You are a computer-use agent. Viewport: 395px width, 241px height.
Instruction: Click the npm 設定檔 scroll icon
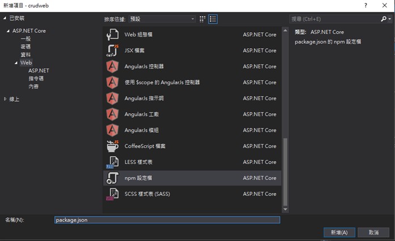tap(112, 178)
